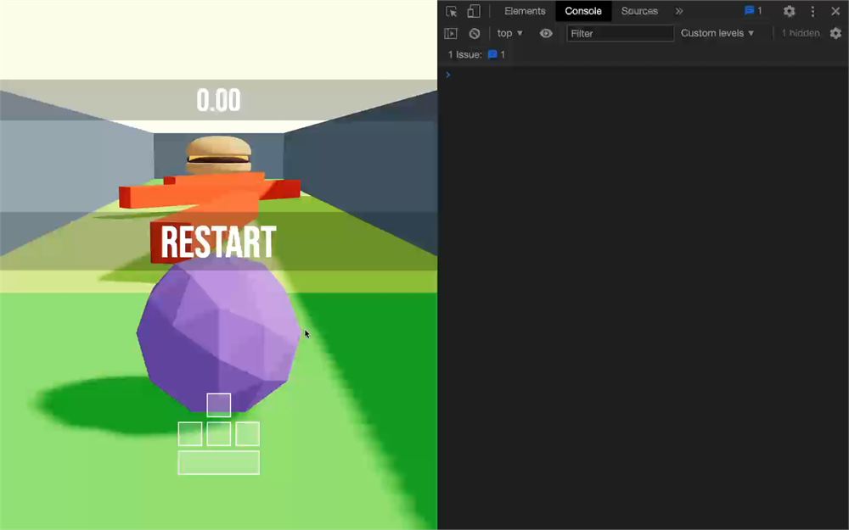Screen dimensions: 849x530
Task: Click the 0.00 timer display
Action: click(218, 101)
